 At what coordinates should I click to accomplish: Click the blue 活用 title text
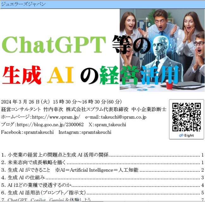[x=159, y=75]
